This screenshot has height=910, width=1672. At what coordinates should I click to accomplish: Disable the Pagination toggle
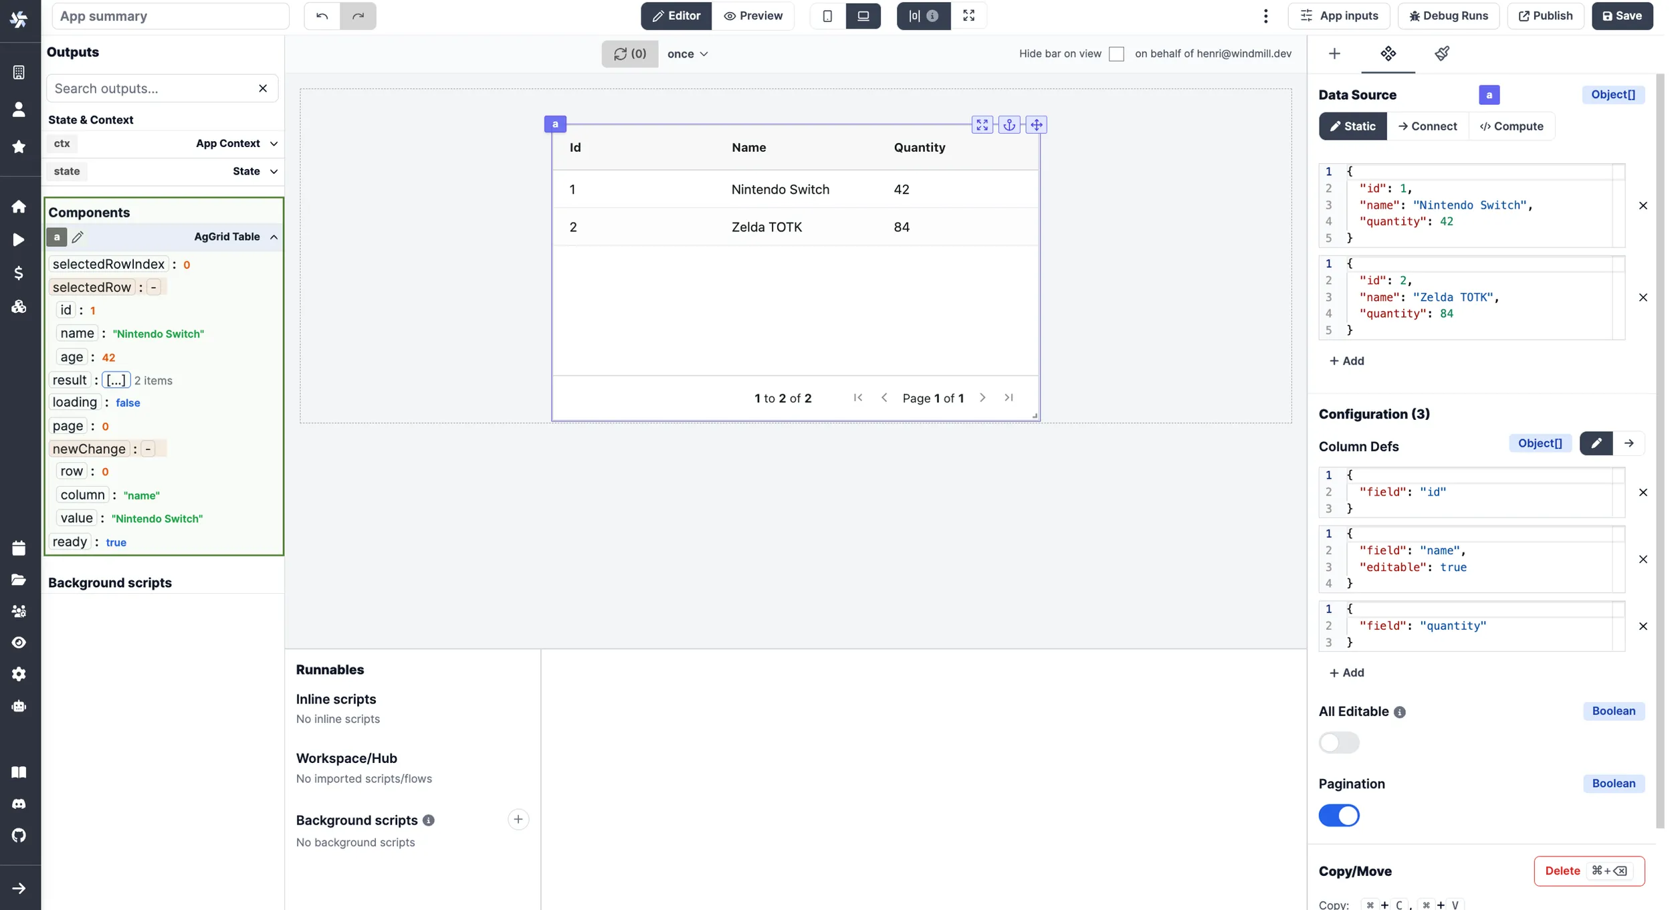1340,815
